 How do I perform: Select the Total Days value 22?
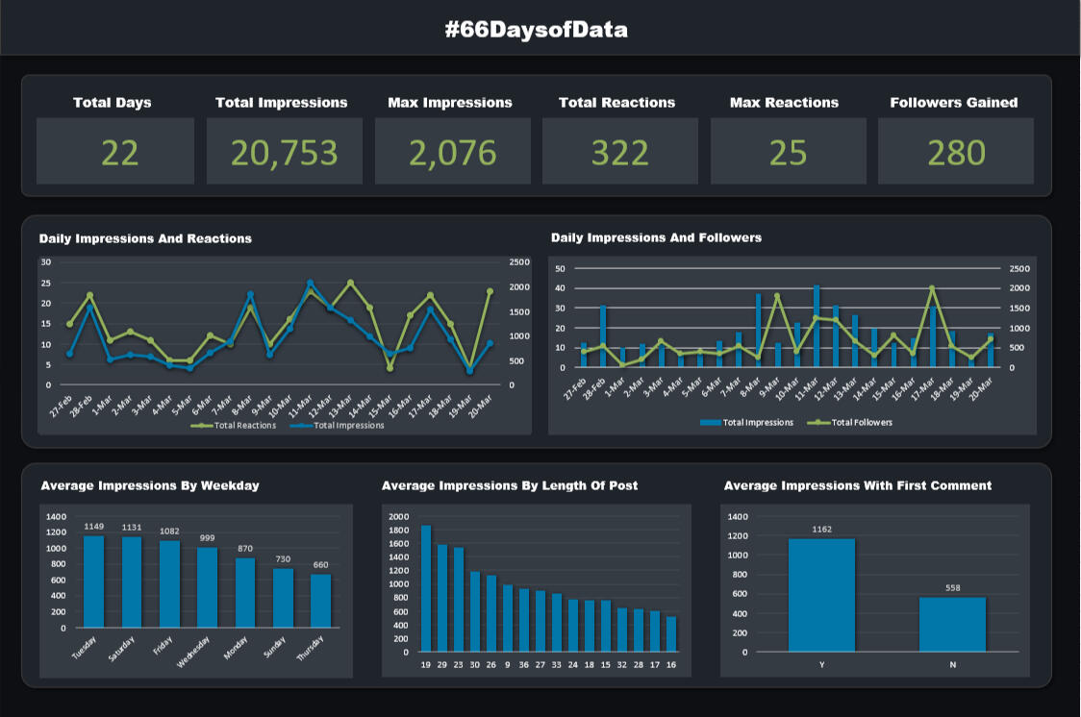pos(119,153)
